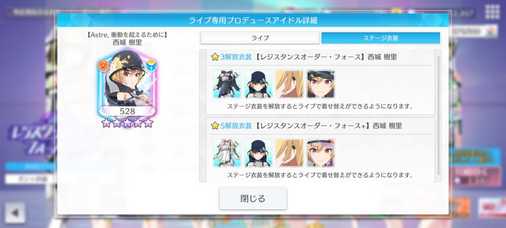Select the full outfit thumbnail in 3解放衣装

[227, 84]
